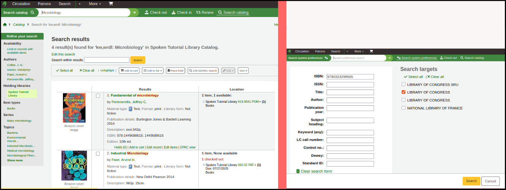Open Patrons menu in the right window
Viewport: 506px width, 190px height.
click(320, 51)
